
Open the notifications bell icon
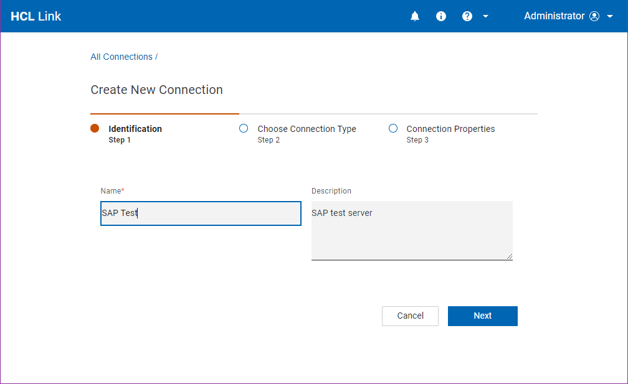[414, 16]
